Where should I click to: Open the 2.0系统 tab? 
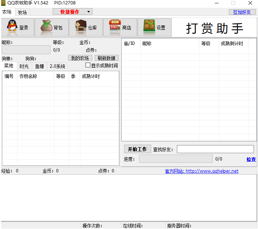pos(57,66)
